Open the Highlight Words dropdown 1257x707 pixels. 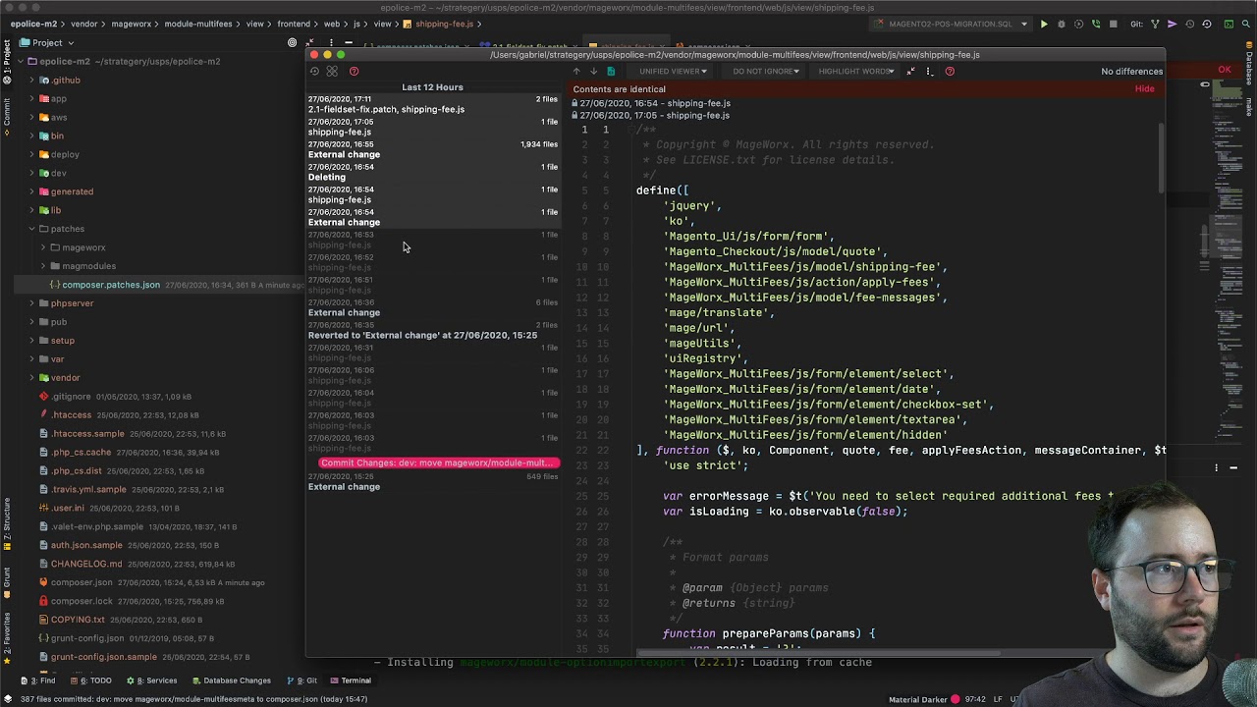point(855,71)
